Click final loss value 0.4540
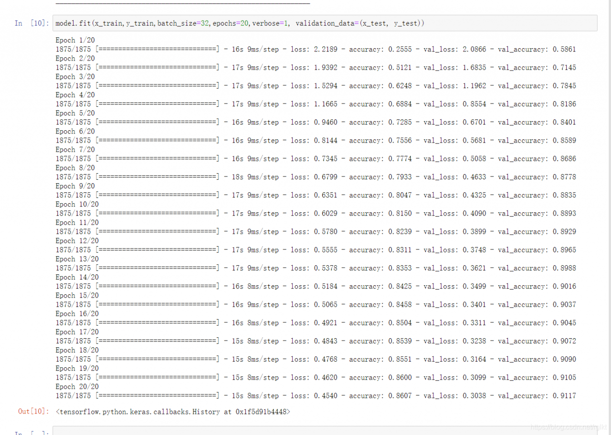The height and width of the screenshot is (435, 611). [x=326, y=395]
